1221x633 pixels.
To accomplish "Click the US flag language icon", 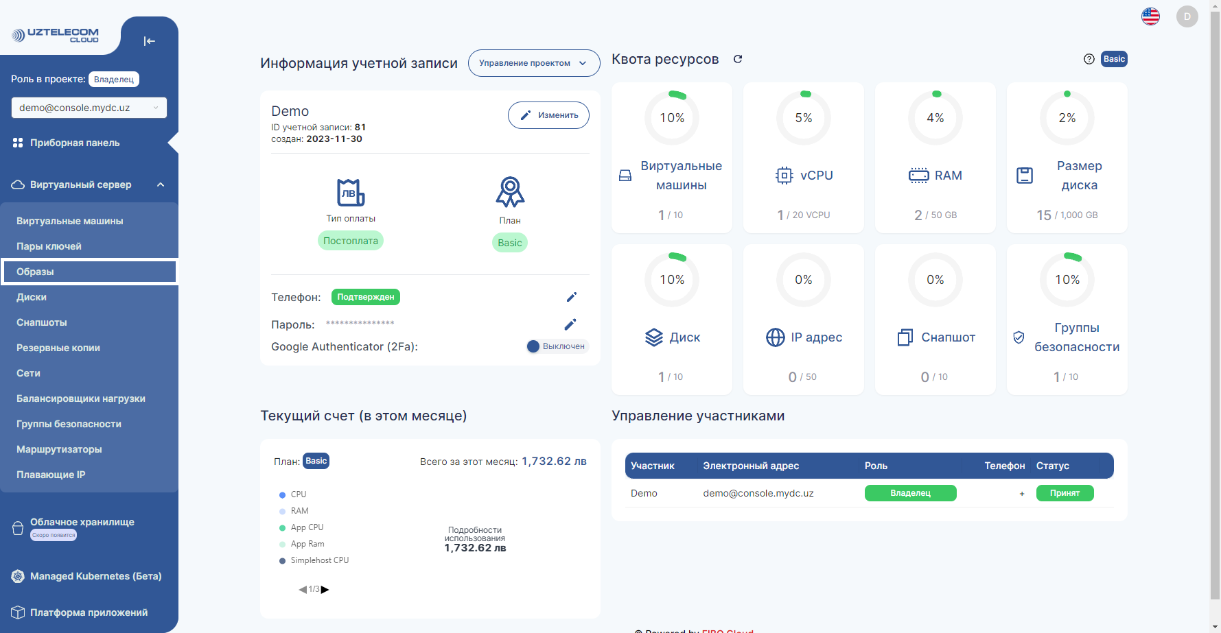I will coord(1150,16).
